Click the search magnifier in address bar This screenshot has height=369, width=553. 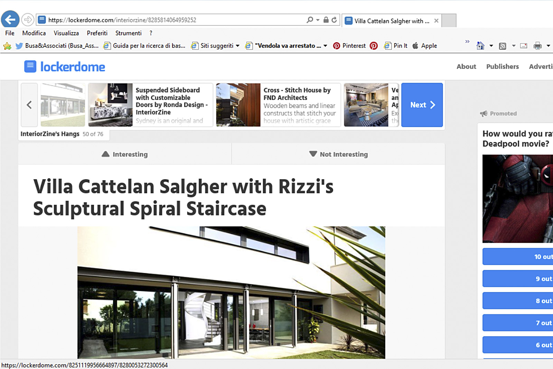310,20
